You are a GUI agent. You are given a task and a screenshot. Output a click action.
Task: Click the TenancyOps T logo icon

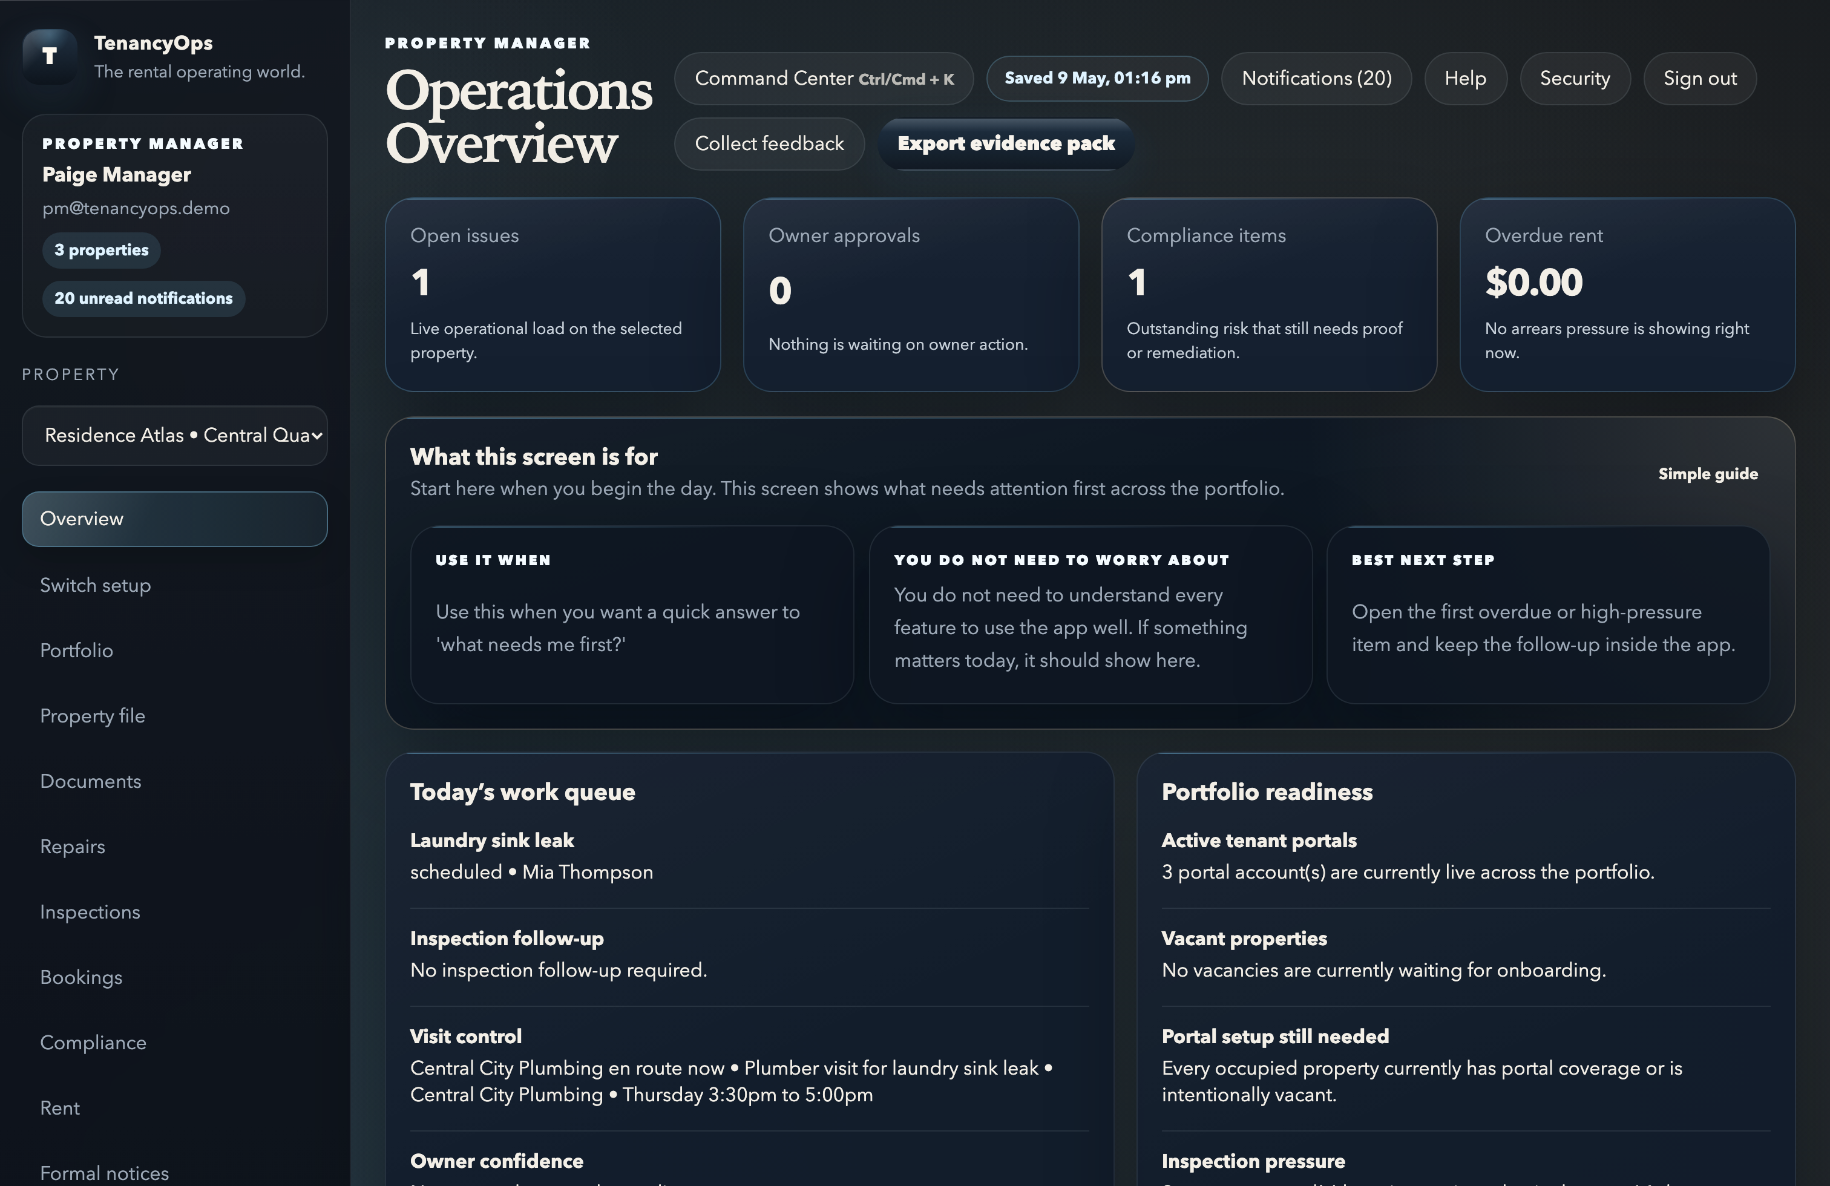[49, 56]
